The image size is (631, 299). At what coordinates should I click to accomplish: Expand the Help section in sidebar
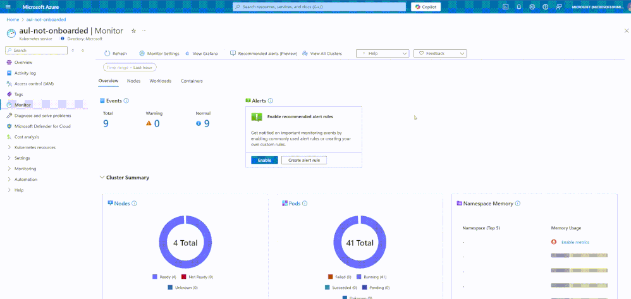pos(19,190)
